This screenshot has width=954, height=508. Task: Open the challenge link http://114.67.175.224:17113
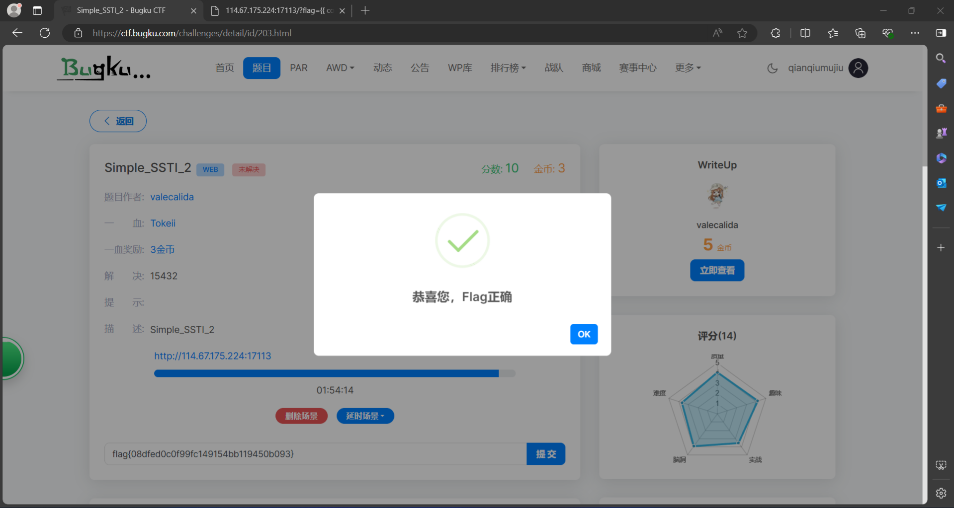pyautogui.click(x=212, y=356)
